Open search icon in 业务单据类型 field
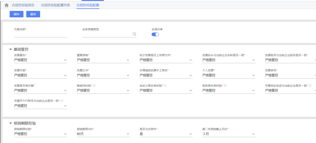This screenshot has height=143, width=316. point(134,34)
